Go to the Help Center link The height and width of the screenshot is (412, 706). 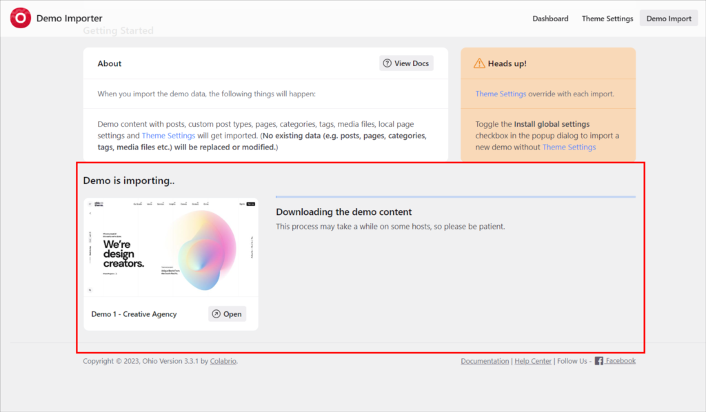pyautogui.click(x=533, y=361)
